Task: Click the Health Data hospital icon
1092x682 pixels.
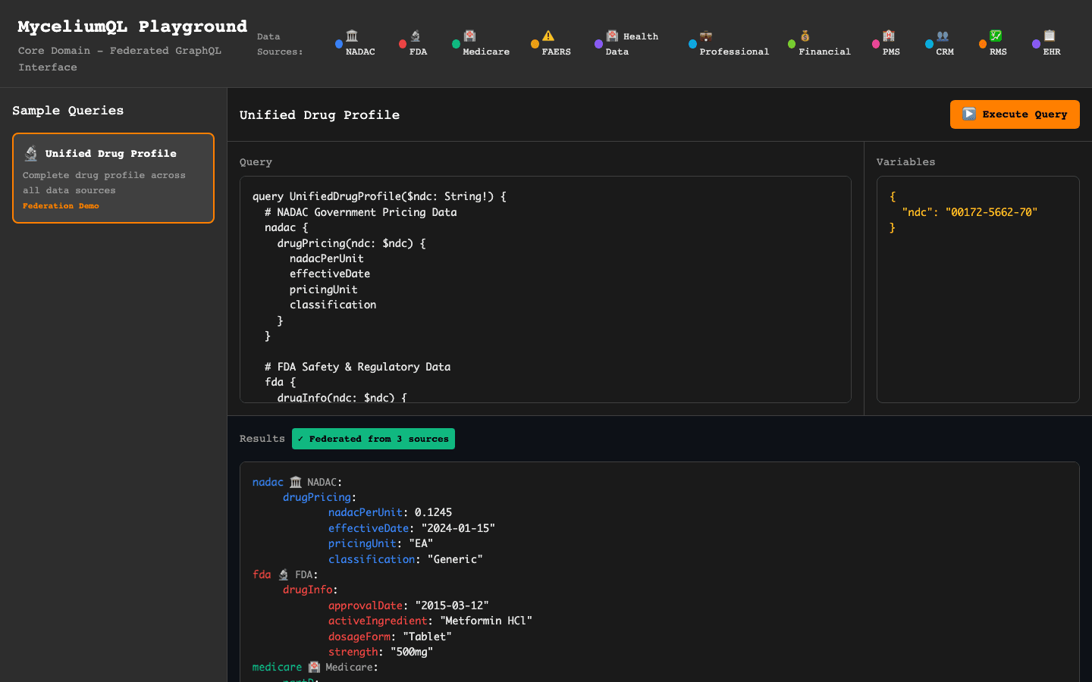Action: pos(612,36)
